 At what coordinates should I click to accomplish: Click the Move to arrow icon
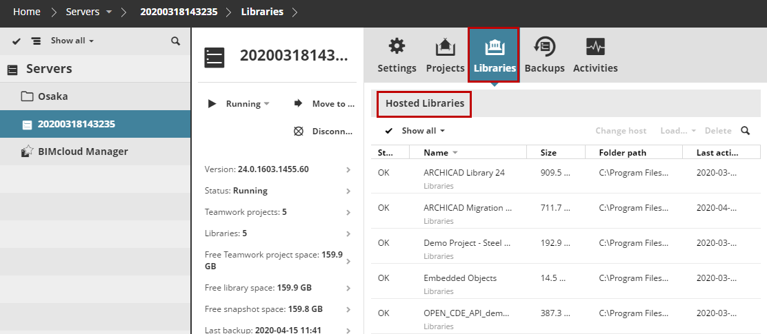pos(298,103)
